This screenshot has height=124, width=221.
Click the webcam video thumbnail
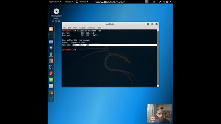[x=159, y=113]
